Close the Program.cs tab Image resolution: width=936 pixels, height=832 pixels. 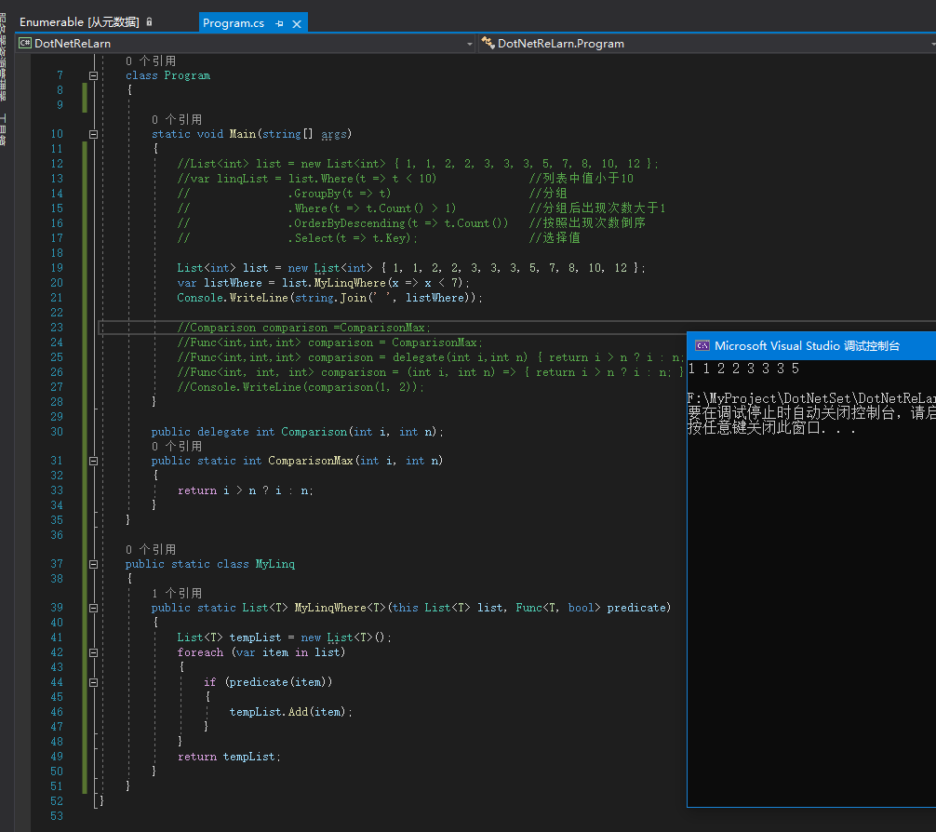click(x=296, y=23)
